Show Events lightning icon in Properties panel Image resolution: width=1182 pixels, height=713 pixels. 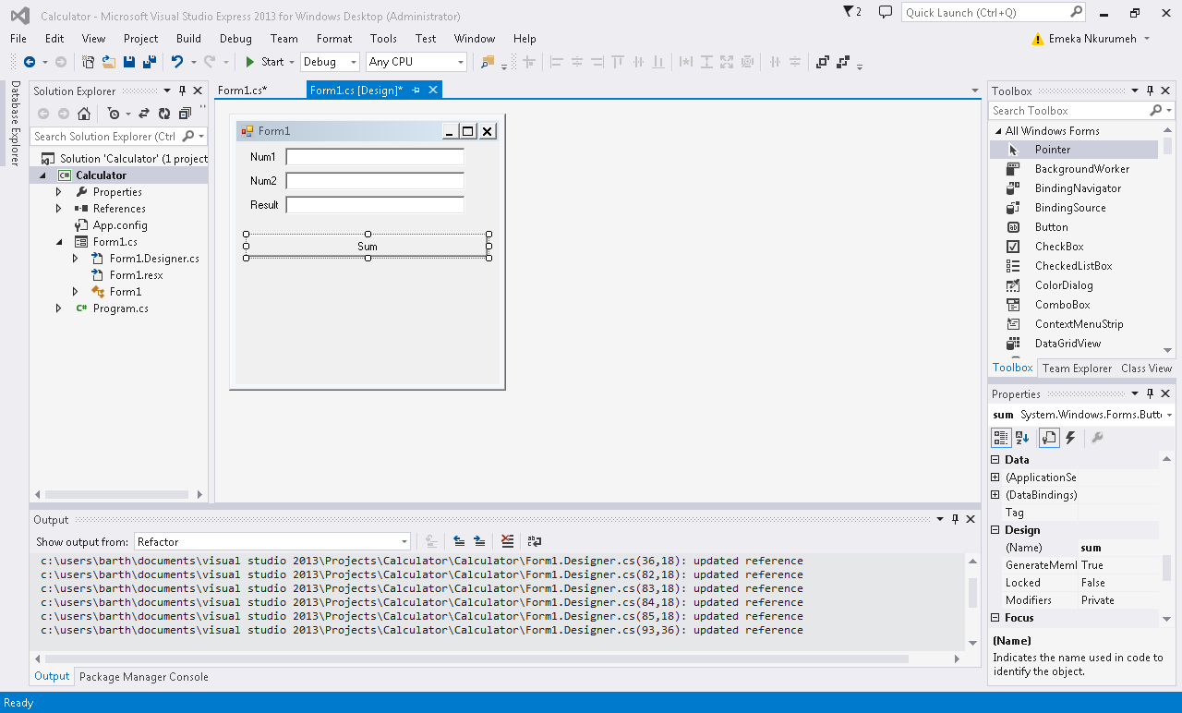1070,438
